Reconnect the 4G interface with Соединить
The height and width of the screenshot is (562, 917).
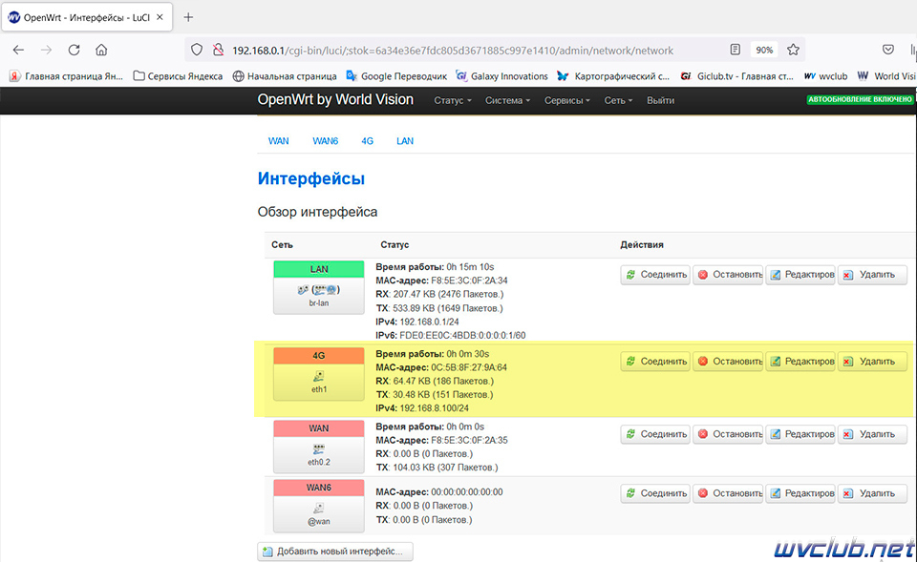tap(655, 362)
